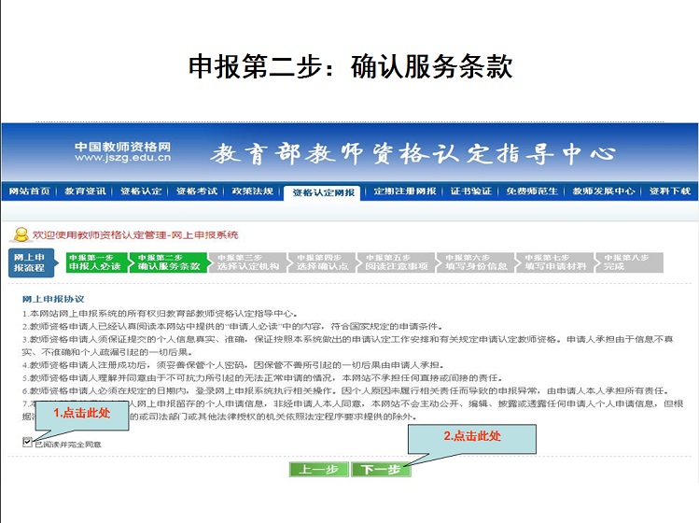Click step two 确认服务条款 in progress bar
699x523 pixels.
click(x=168, y=262)
